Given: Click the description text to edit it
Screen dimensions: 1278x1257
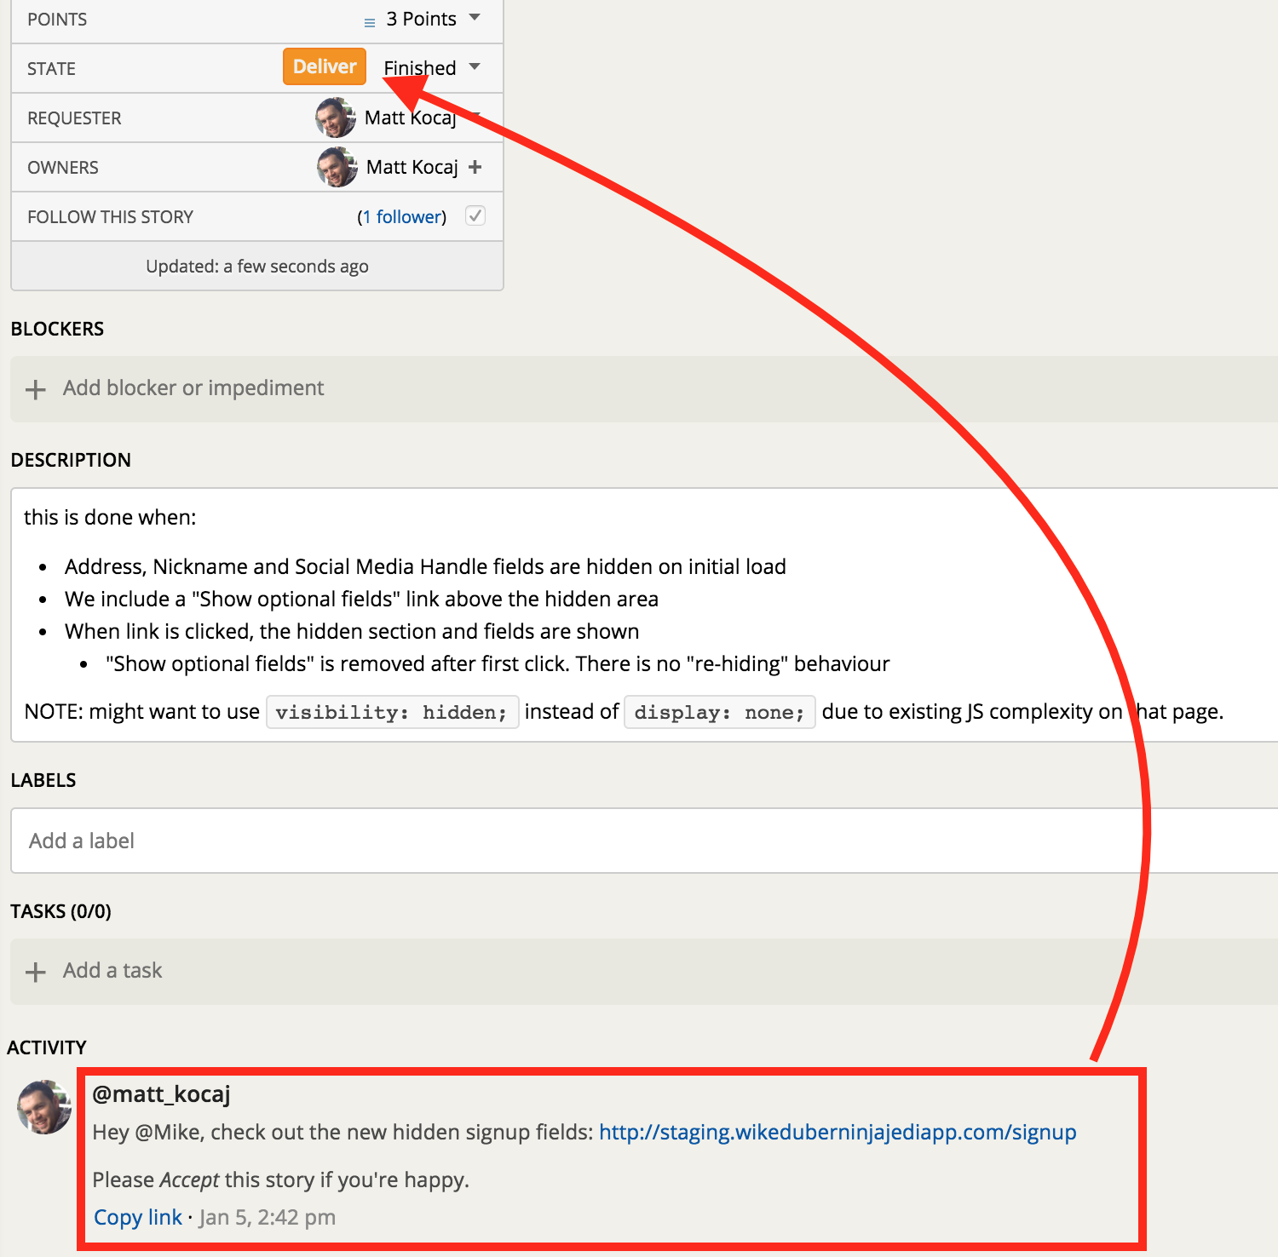Looking at the screenshot, I should 426,599.
